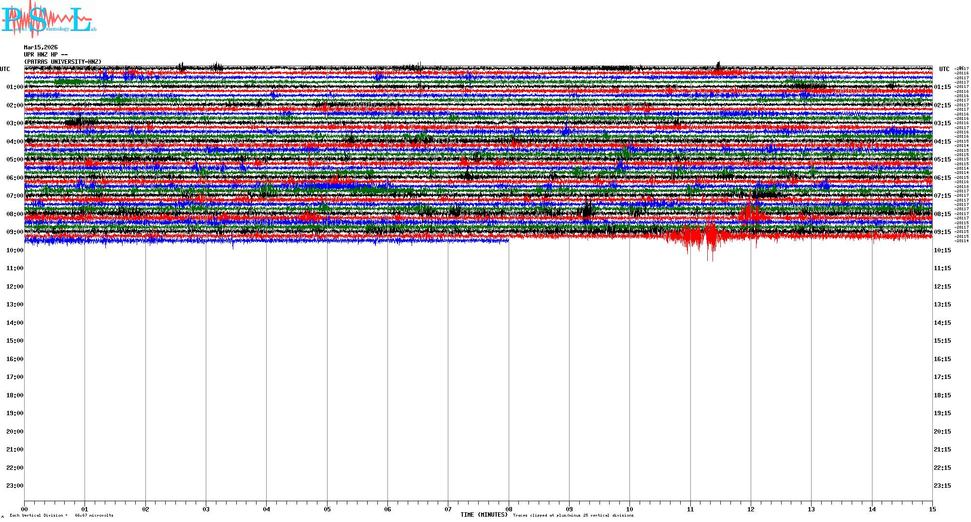
Task: Click the PSL Patras Seismology Lab logo
Action: [x=48, y=19]
